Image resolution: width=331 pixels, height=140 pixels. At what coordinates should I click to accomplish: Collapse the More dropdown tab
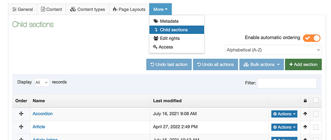[x=160, y=10]
